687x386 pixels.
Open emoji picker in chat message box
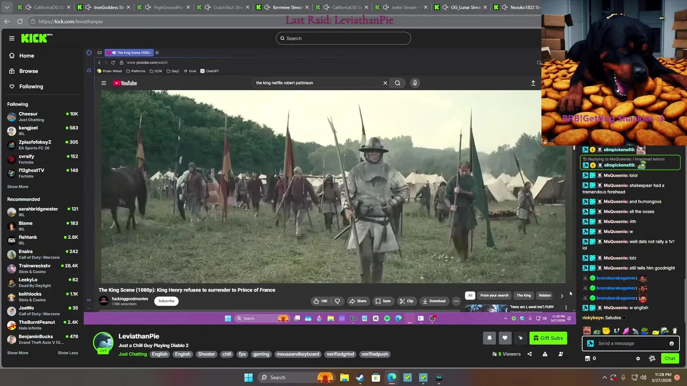pos(671,344)
